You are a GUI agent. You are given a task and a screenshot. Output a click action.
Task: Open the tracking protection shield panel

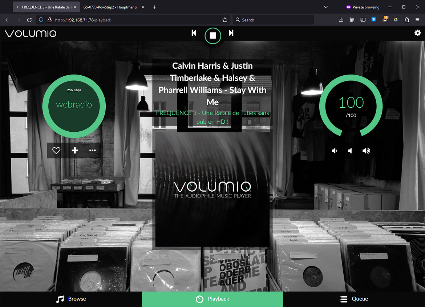(41, 20)
